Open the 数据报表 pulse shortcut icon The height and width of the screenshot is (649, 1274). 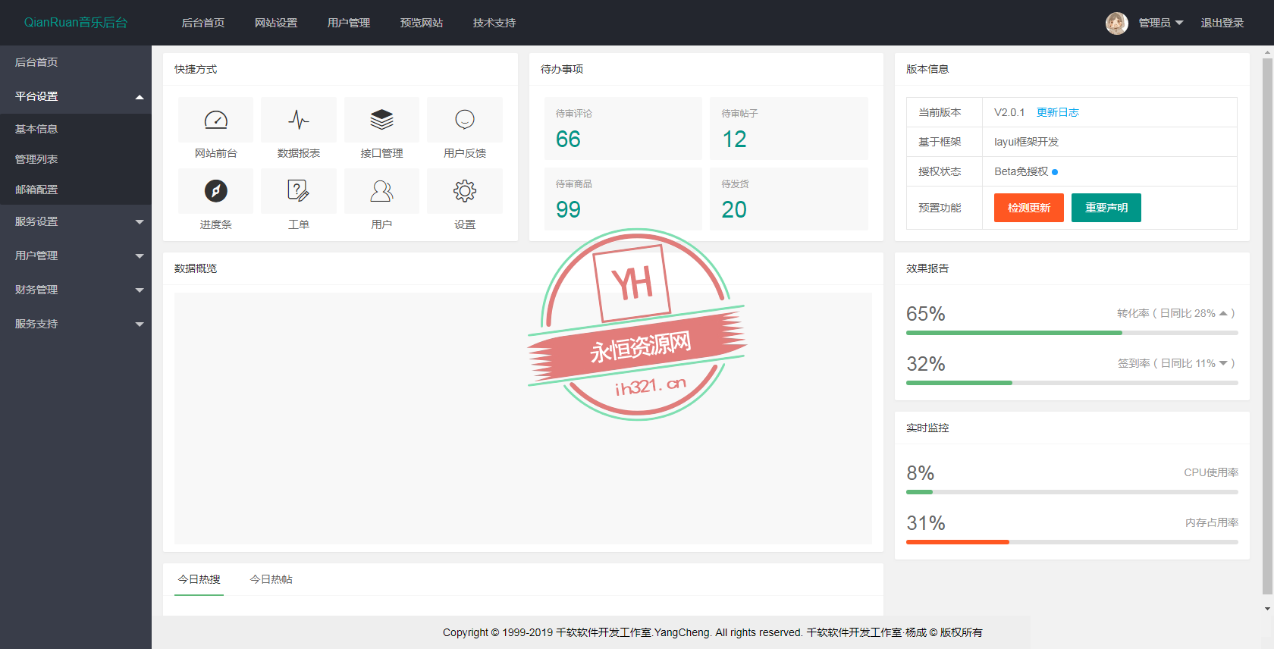[299, 120]
